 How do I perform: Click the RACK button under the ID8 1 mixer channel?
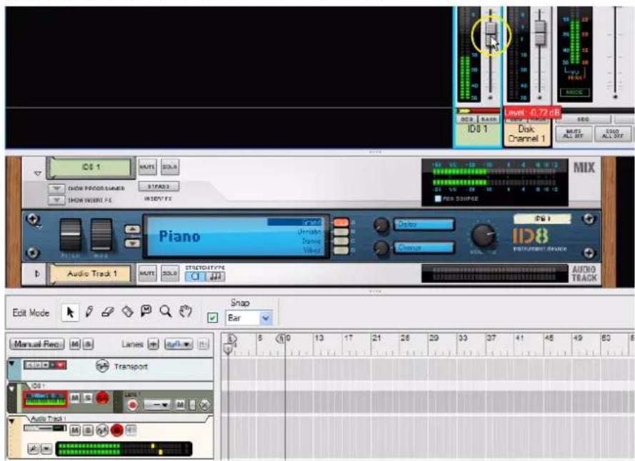(489, 119)
